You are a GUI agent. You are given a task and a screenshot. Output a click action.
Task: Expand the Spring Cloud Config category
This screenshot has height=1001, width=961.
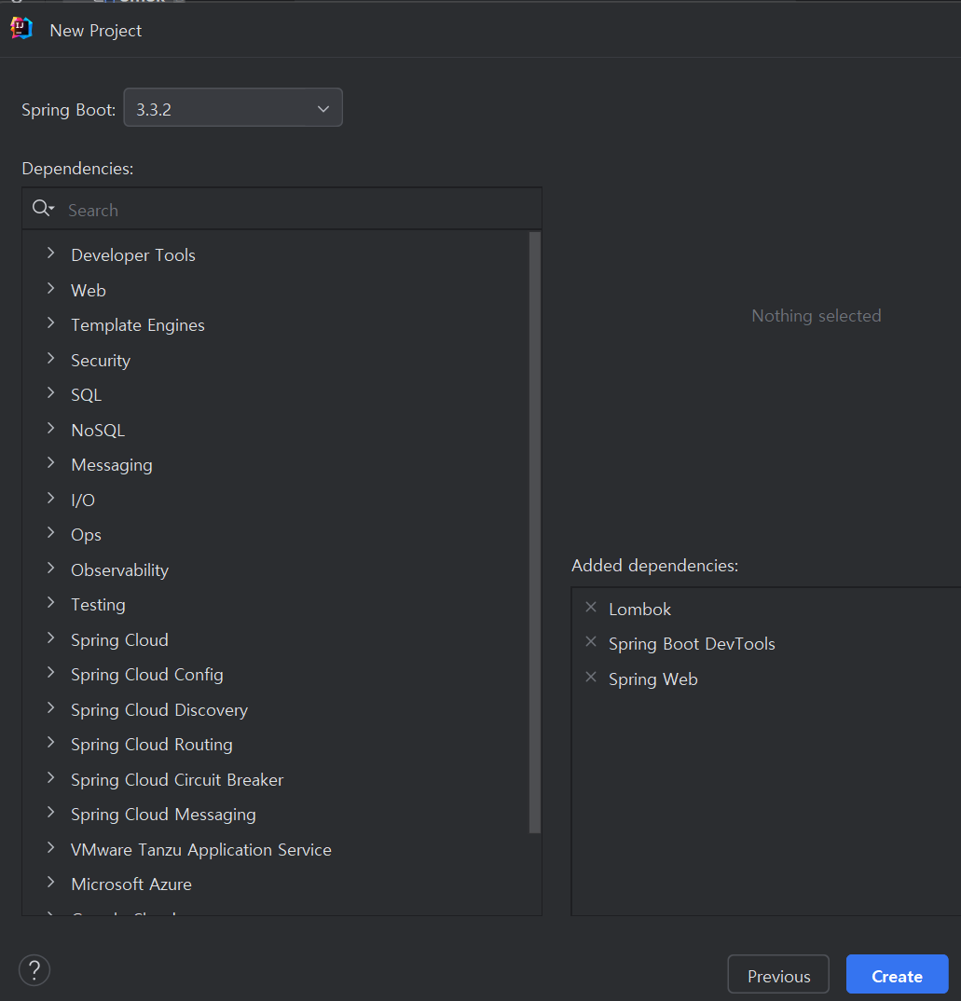tap(51, 672)
